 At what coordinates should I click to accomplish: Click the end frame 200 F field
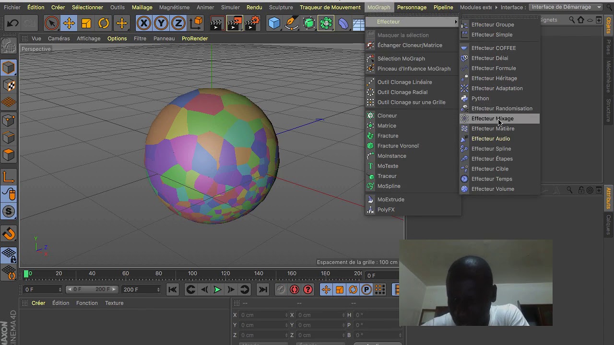[142, 289]
